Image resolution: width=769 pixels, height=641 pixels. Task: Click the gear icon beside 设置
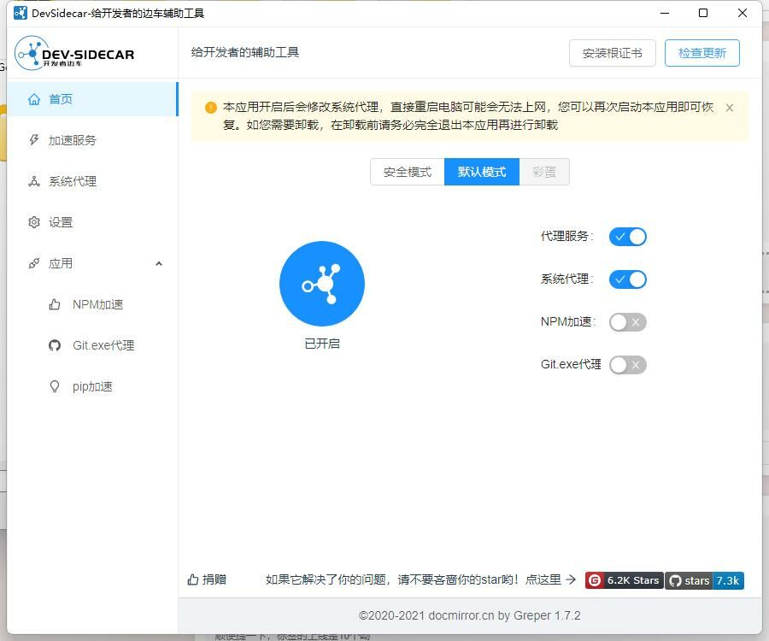pos(34,222)
